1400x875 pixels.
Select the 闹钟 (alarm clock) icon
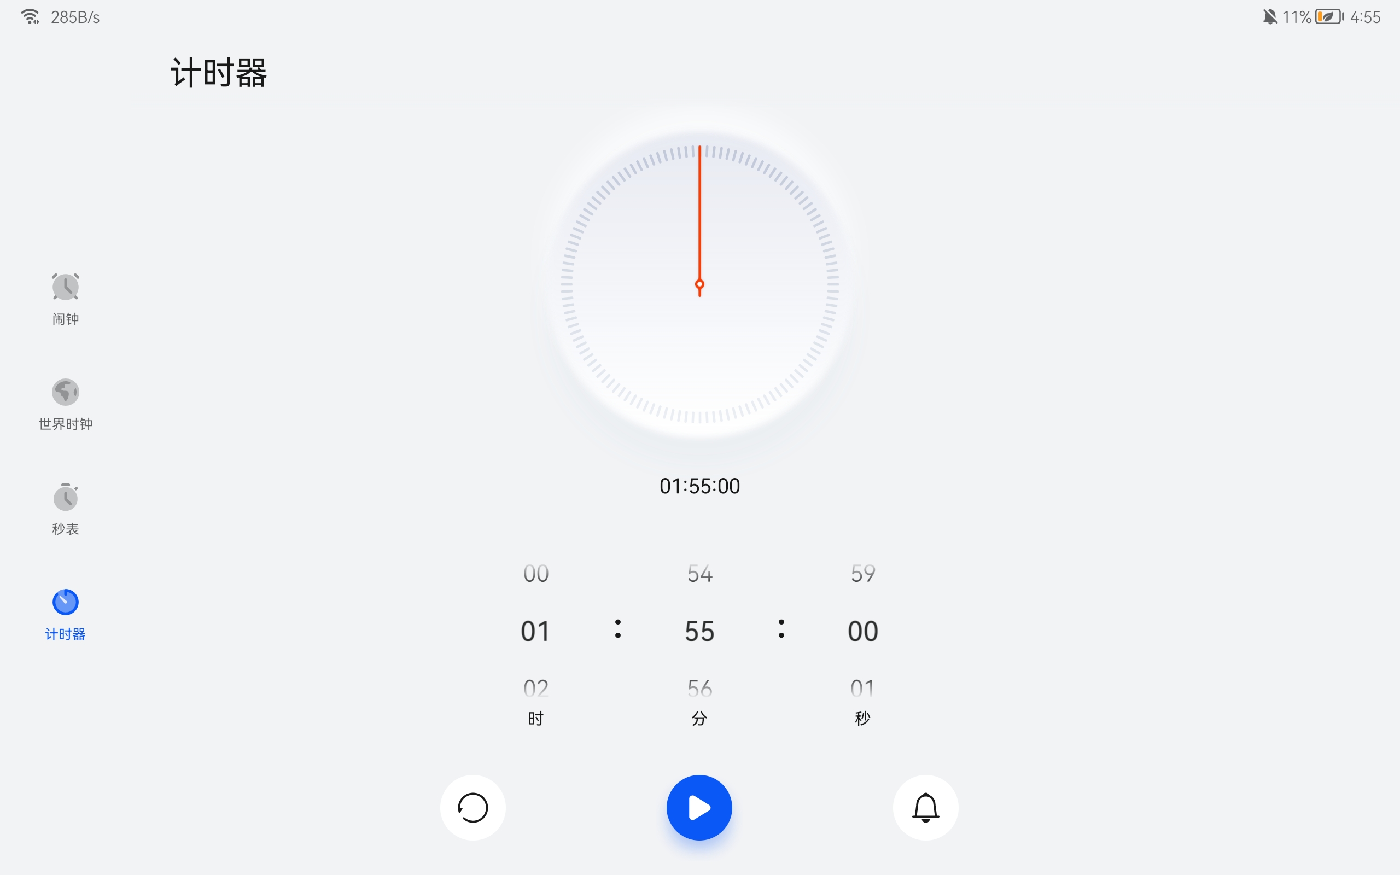pos(63,287)
